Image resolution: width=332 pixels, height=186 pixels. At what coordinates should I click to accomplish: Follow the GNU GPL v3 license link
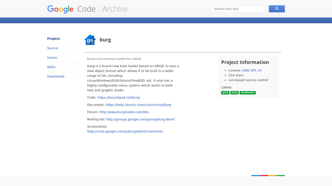coord(252,70)
